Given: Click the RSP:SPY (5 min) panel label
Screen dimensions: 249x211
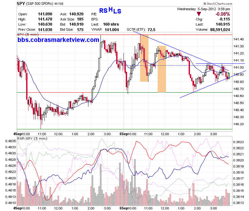Looking at the screenshot, I should [32, 138].
